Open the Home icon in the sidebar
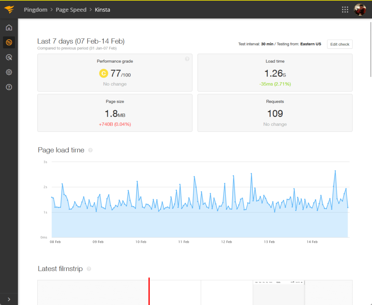The height and width of the screenshot is (305, 372). (x=9, y=28)
